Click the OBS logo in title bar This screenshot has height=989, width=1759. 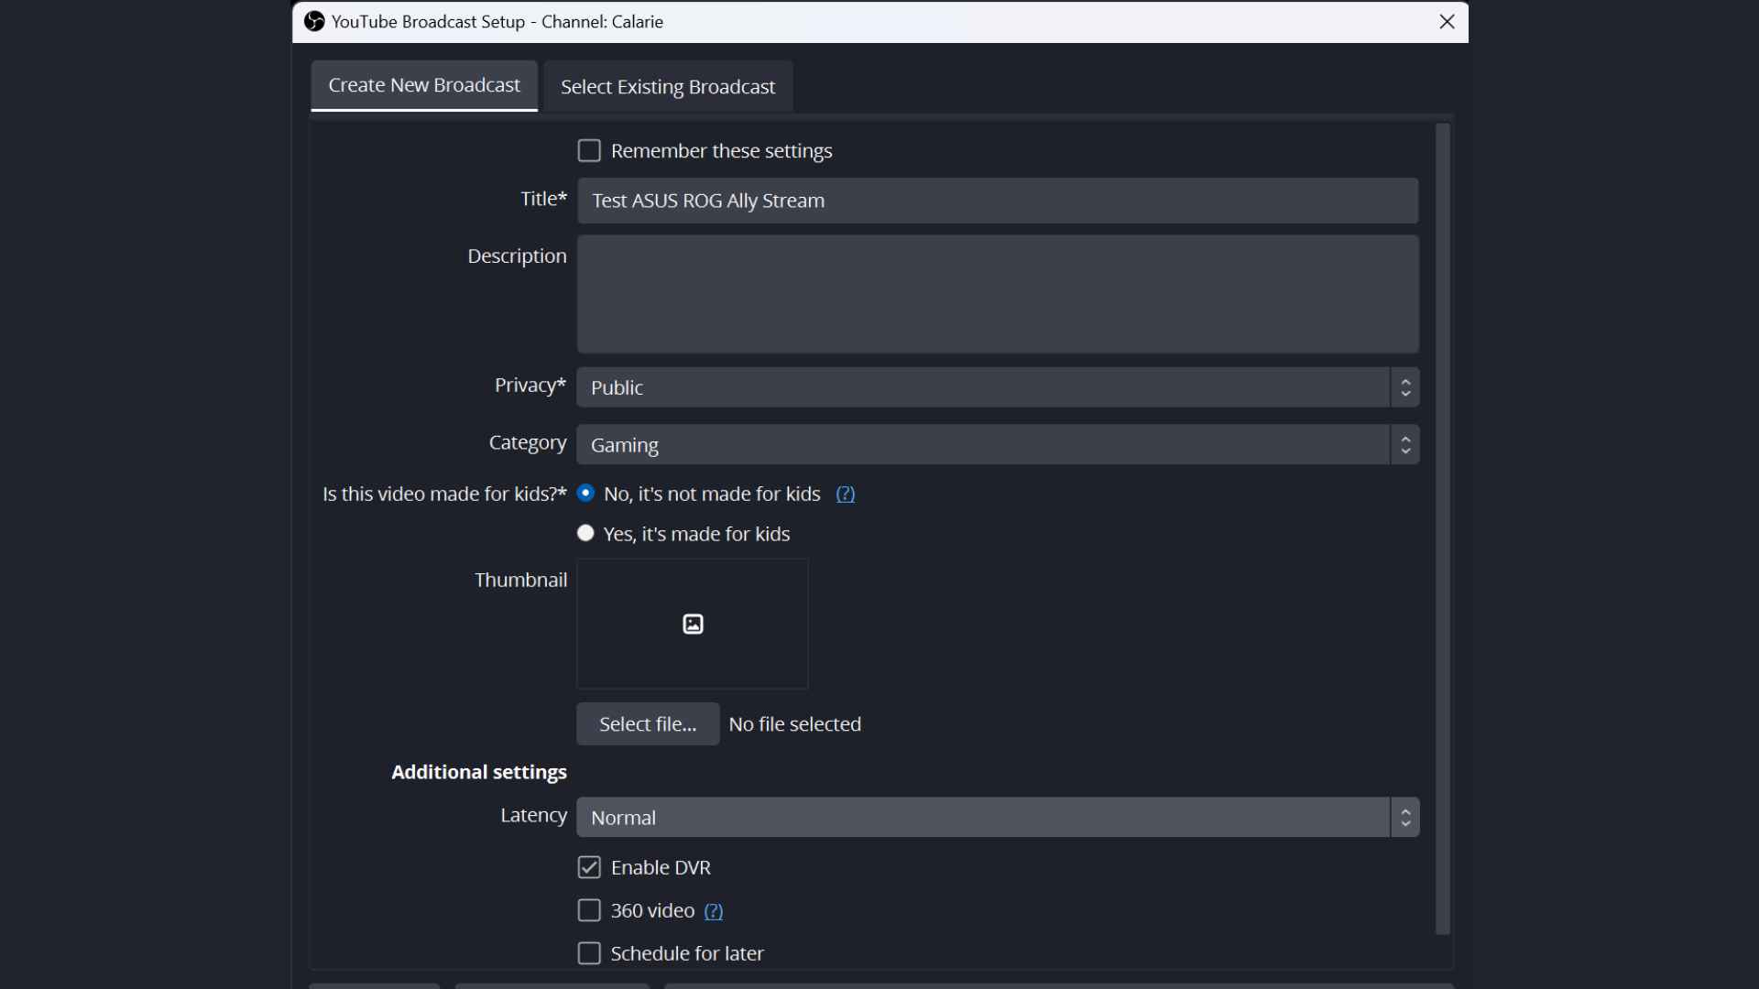314,21
